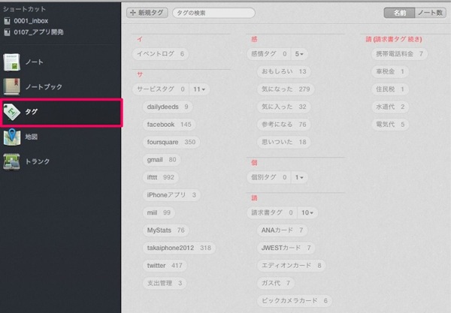The width and height of the screenshot is (451, 313).
Task: Select the 電気代 tag
Action: (390, 125)
